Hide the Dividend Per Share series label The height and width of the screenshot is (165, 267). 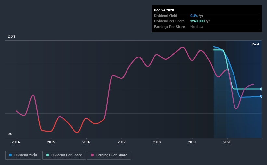(x=67, y=155)
